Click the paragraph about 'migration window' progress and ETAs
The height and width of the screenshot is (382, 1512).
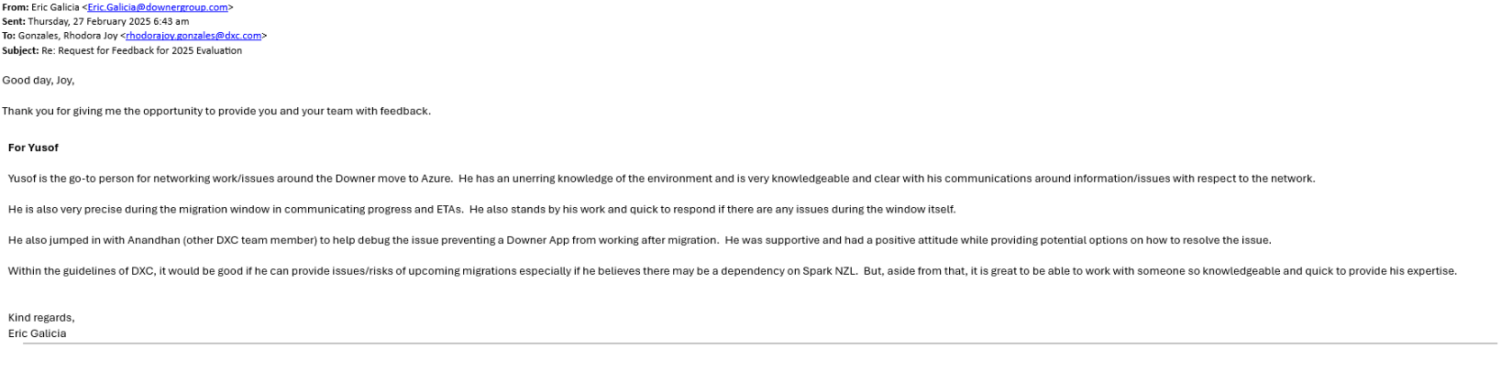pyautogui.click(x=482, y=210)
